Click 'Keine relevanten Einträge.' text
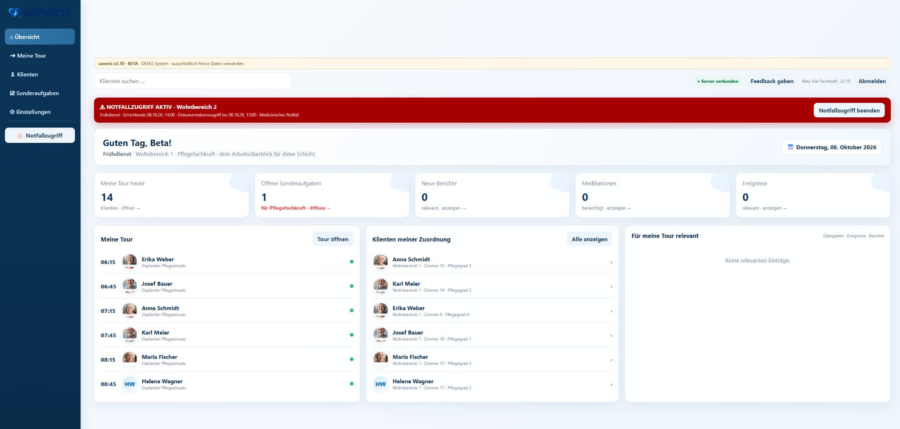900x429 pixels. [x=758, y=261]
